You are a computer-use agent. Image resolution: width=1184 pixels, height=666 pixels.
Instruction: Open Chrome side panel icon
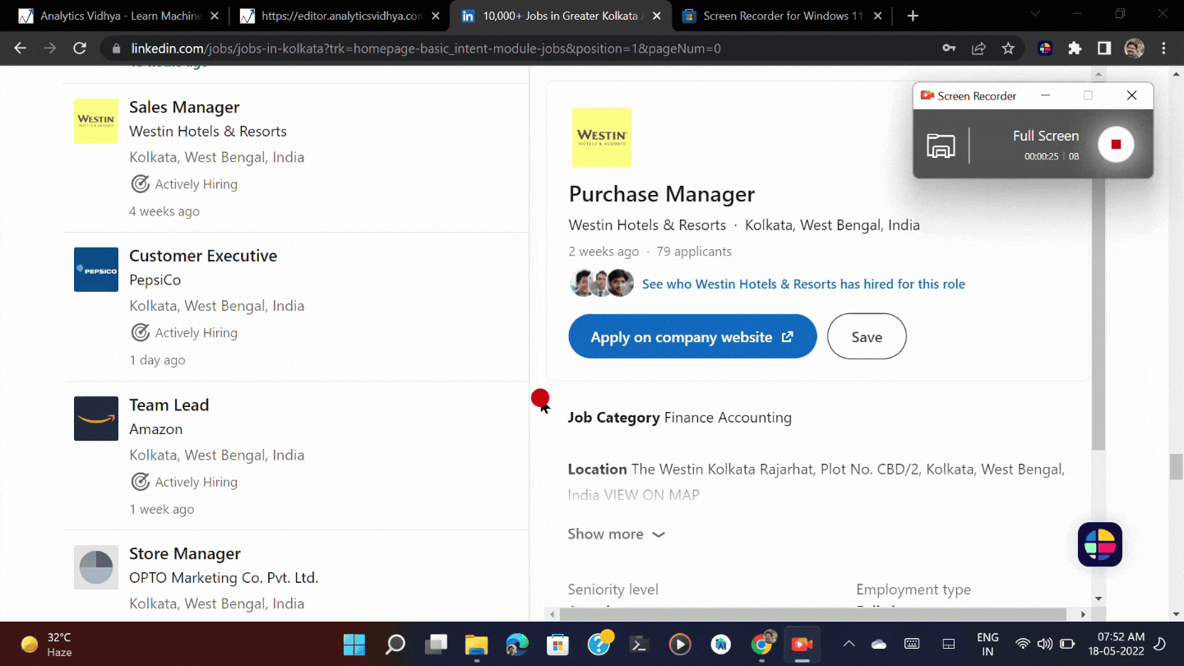[x=1104, y=49]
